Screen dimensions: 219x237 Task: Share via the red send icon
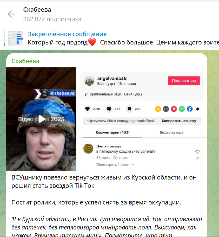point(174,109)
